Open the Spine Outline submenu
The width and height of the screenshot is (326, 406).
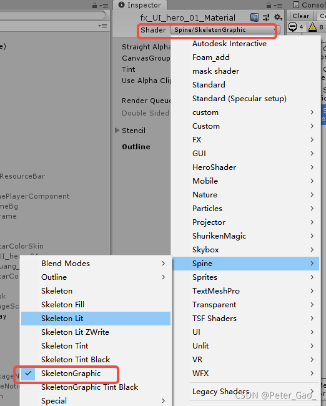(x=96, y=277)
